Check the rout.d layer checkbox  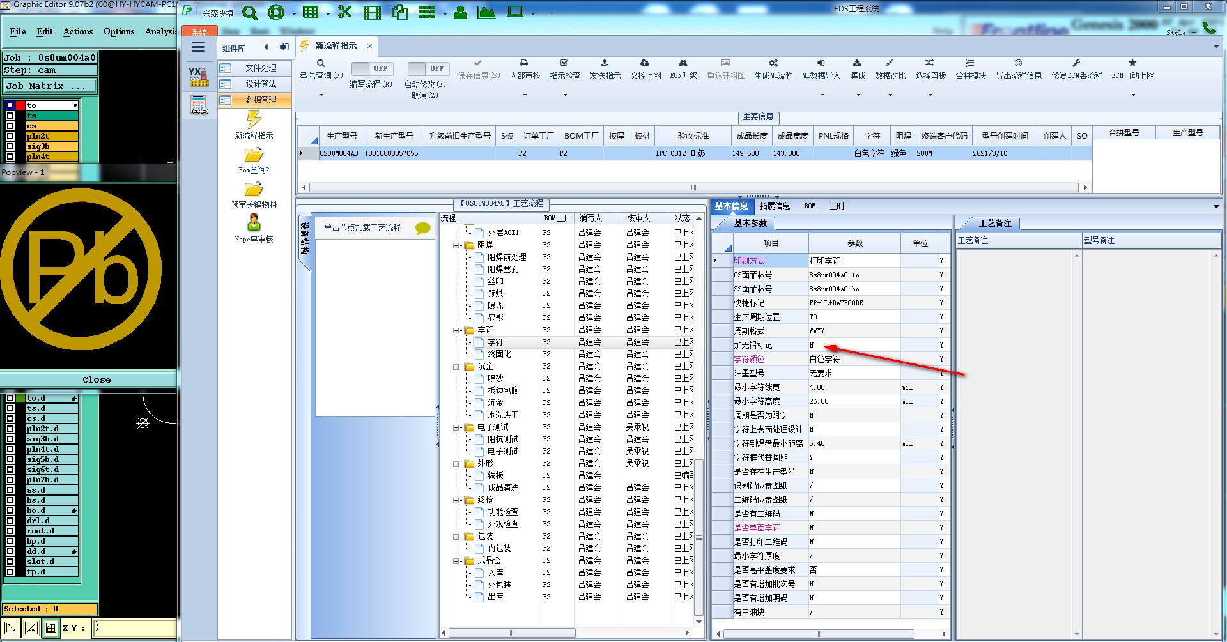(x=10, y=531)
